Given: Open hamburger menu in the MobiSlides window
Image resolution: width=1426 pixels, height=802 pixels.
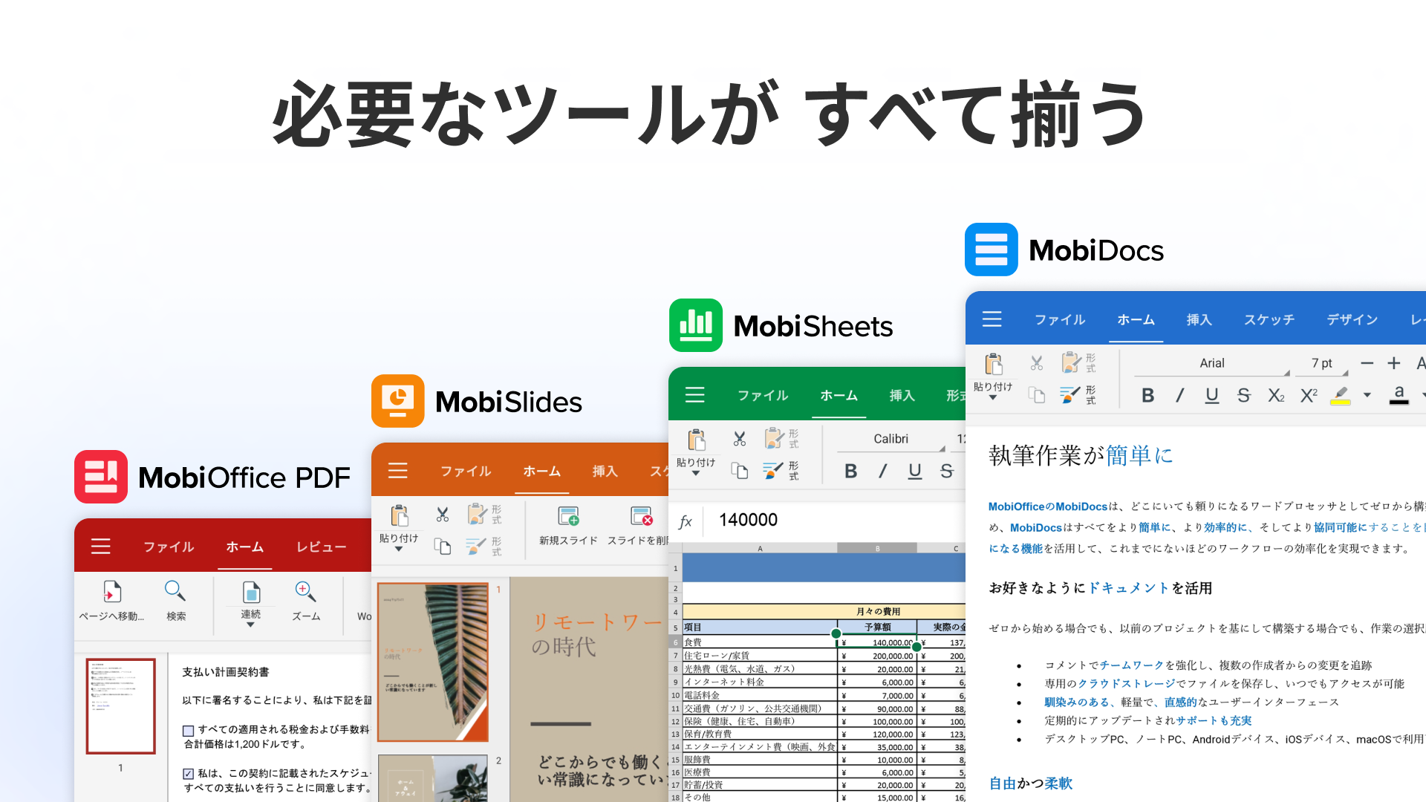Looking at the screenshot, I should click(x=398, y=470).
